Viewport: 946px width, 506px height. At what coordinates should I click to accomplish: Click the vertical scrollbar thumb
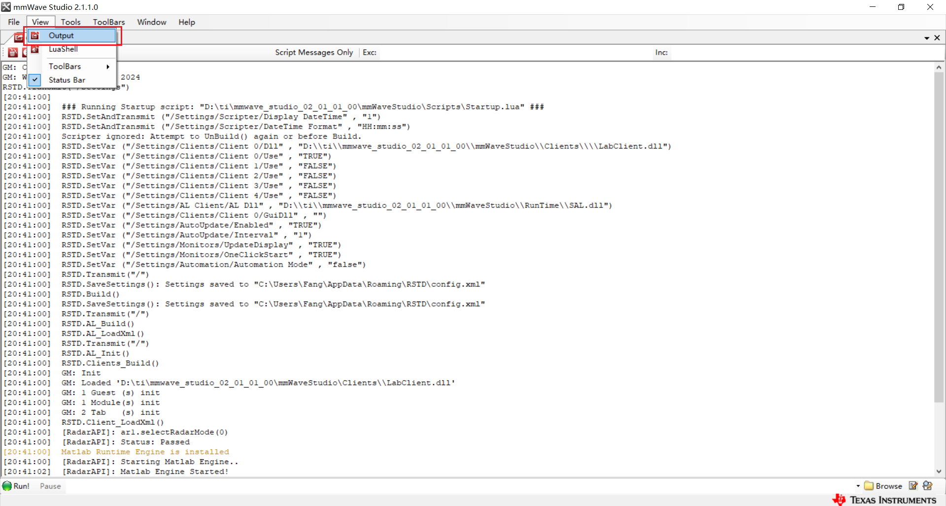tap(939, 237)
